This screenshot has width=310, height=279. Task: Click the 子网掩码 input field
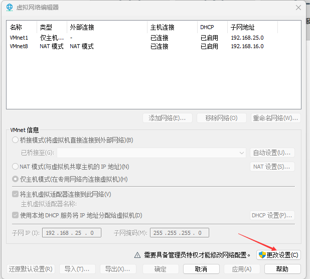[x=180, y=232]
